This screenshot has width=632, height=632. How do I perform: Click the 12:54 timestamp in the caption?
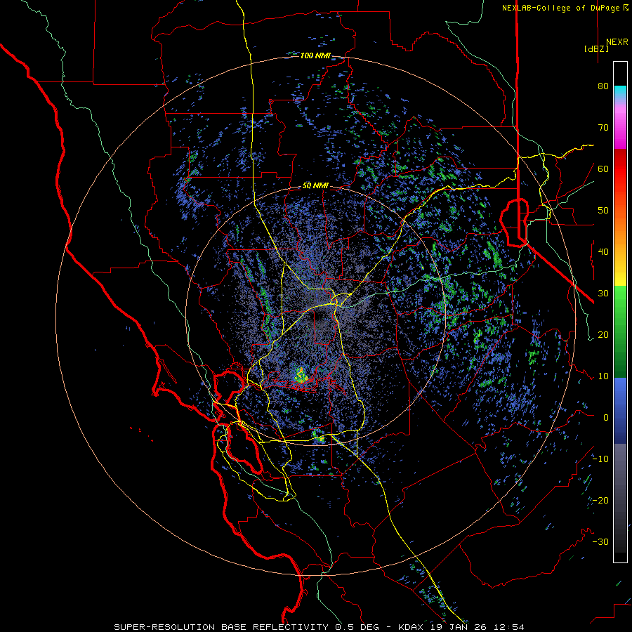[x=511, y=627]
